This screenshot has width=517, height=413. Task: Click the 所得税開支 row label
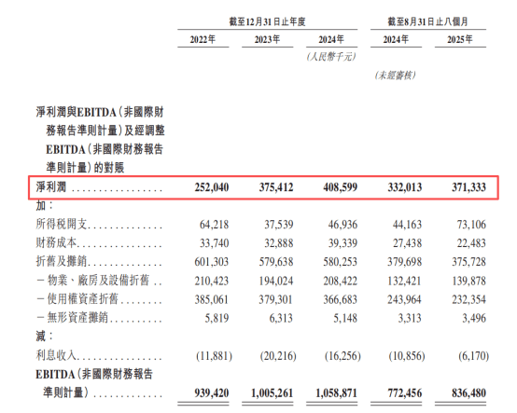(62, 225)
